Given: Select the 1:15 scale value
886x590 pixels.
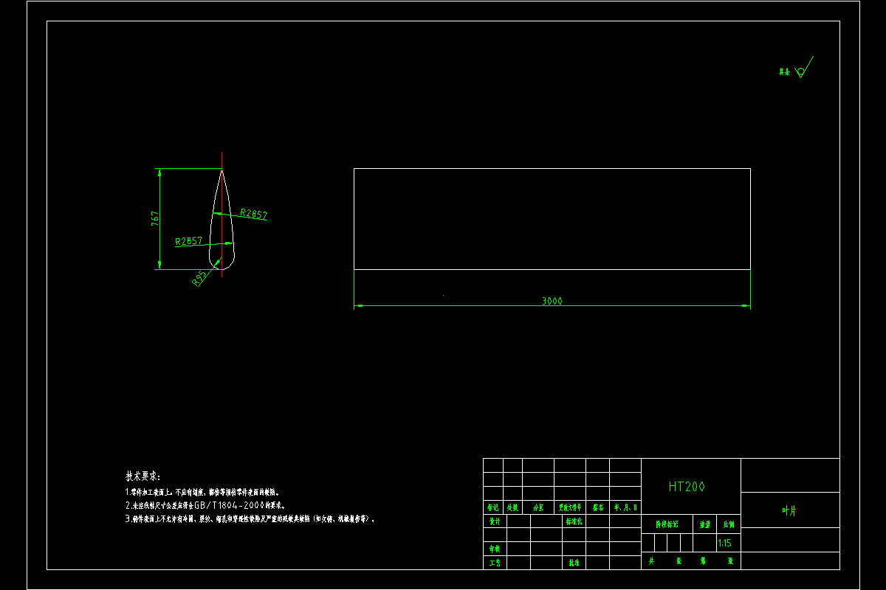Looking at the screenshot, I should (x=724, y=544).
